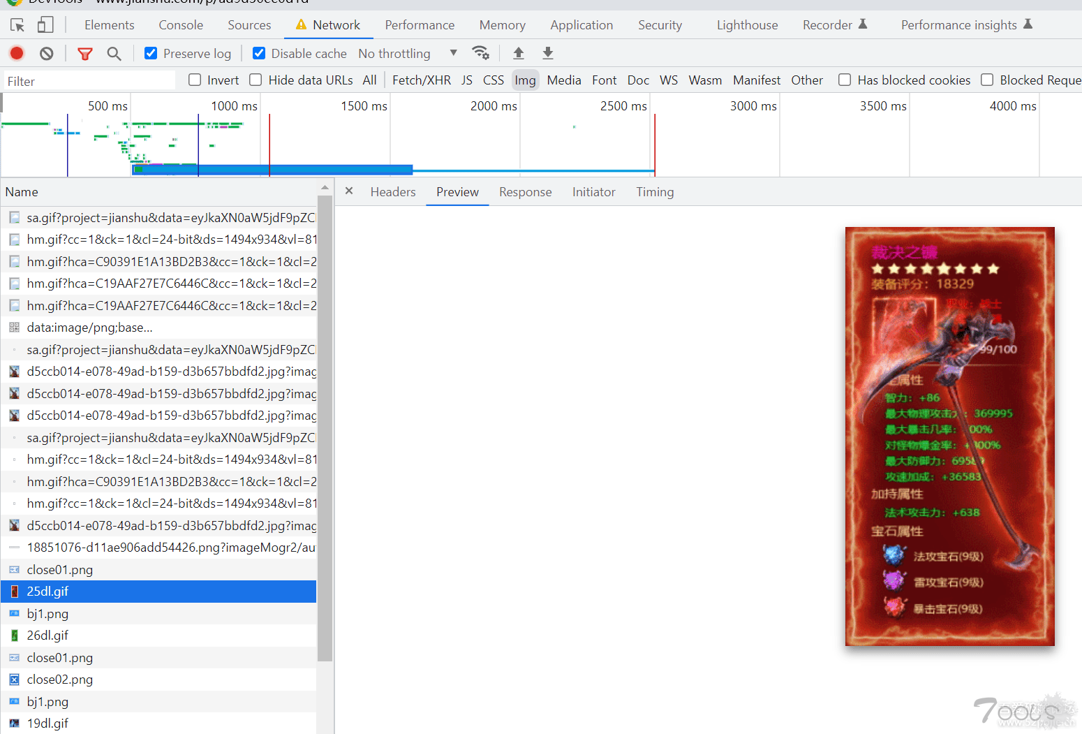Screen dimensions: 1082x734
Task: Open the Response detail tab
Action: (526, 192)
